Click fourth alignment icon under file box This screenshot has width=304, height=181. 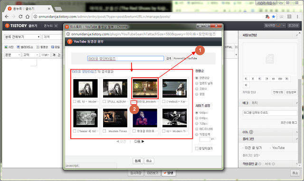tap(267, 79)
